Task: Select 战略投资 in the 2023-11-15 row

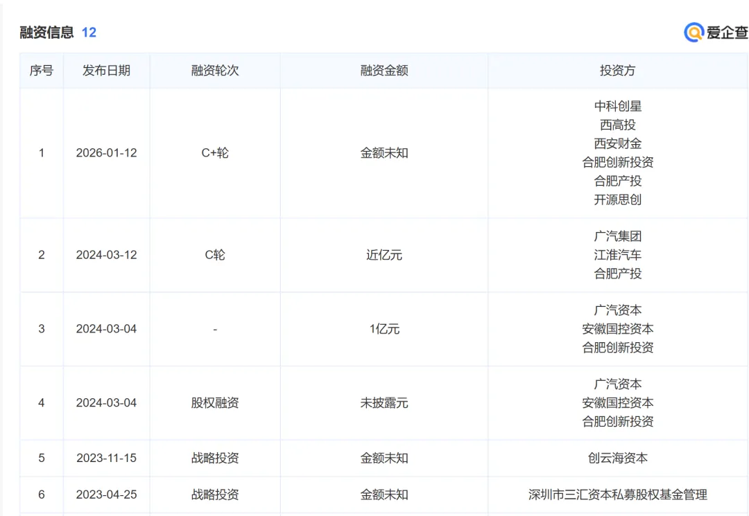Action: 215,459
